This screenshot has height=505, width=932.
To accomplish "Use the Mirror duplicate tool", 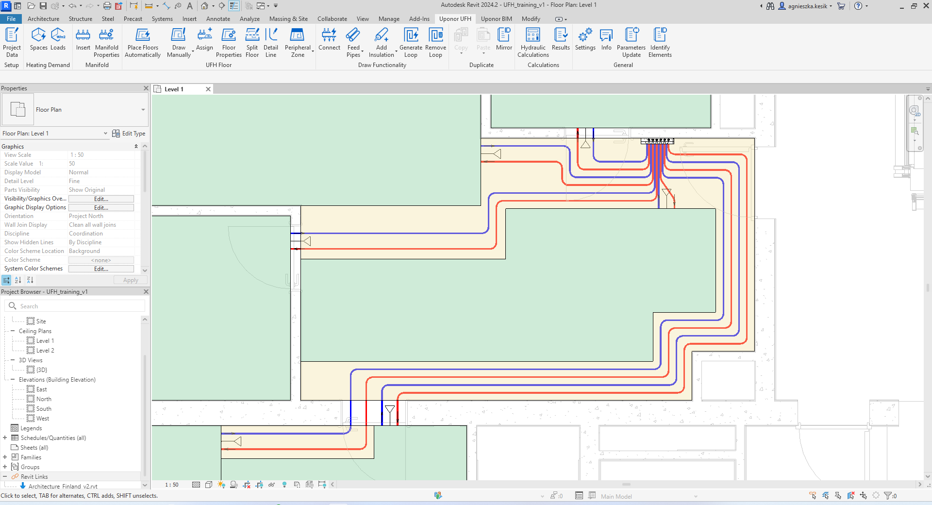I will (x=504, y=39).
